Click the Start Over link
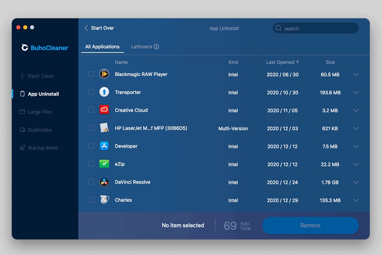The width and height of the screenshot is (382, 255). click(102, 28)
